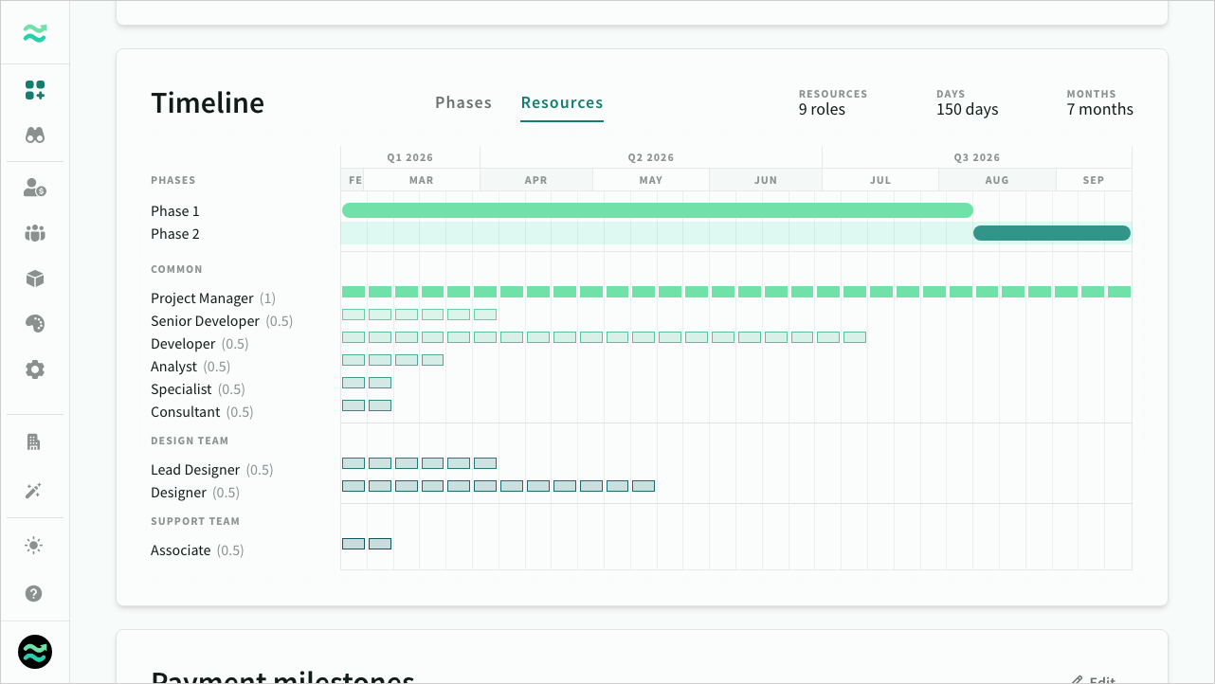Screen dimensions: 1215x684
Task: Open the dashboard grid-plus icon
Action: point(35,90)
